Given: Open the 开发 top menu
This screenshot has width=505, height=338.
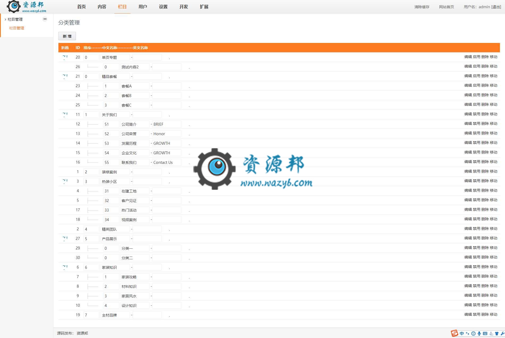Looking at the screenshot, I should pyautogui.click(x=184, y=7).
